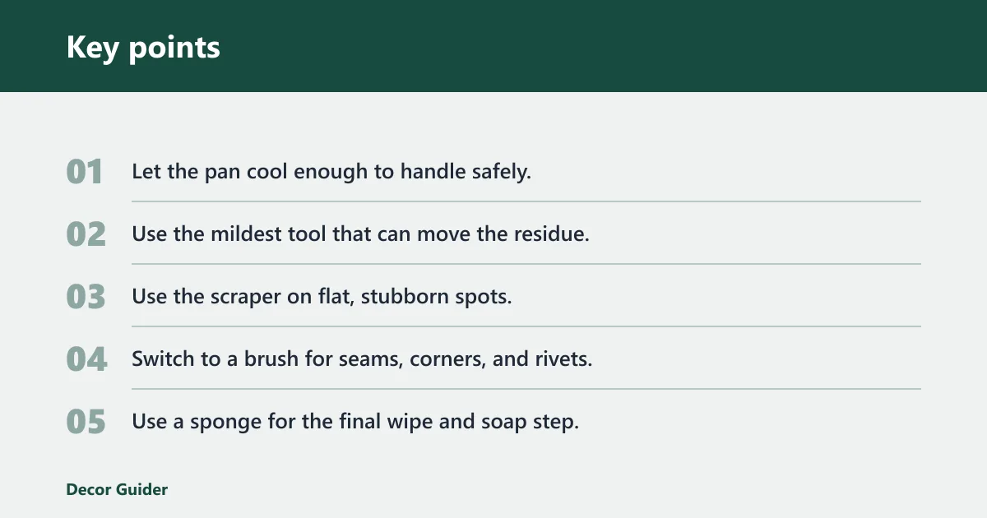
Task: Click the divider line under step 04
Action: [526, 389]
